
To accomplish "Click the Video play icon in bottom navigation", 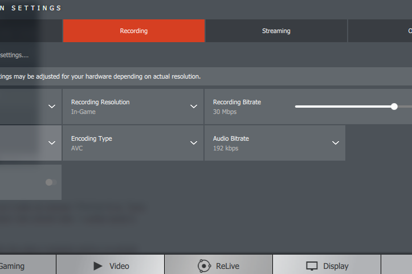I will tap(98, 265).
